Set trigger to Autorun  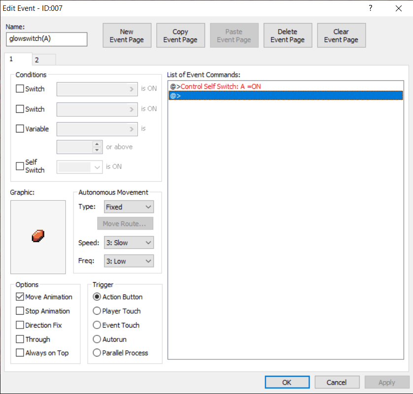point(97,339)
